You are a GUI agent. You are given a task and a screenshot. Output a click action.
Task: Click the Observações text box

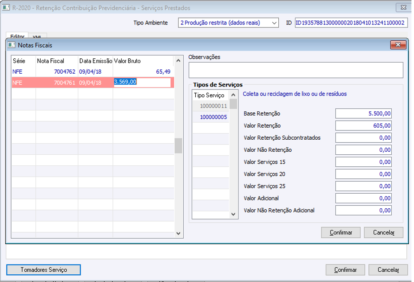[x=296, y=70]
